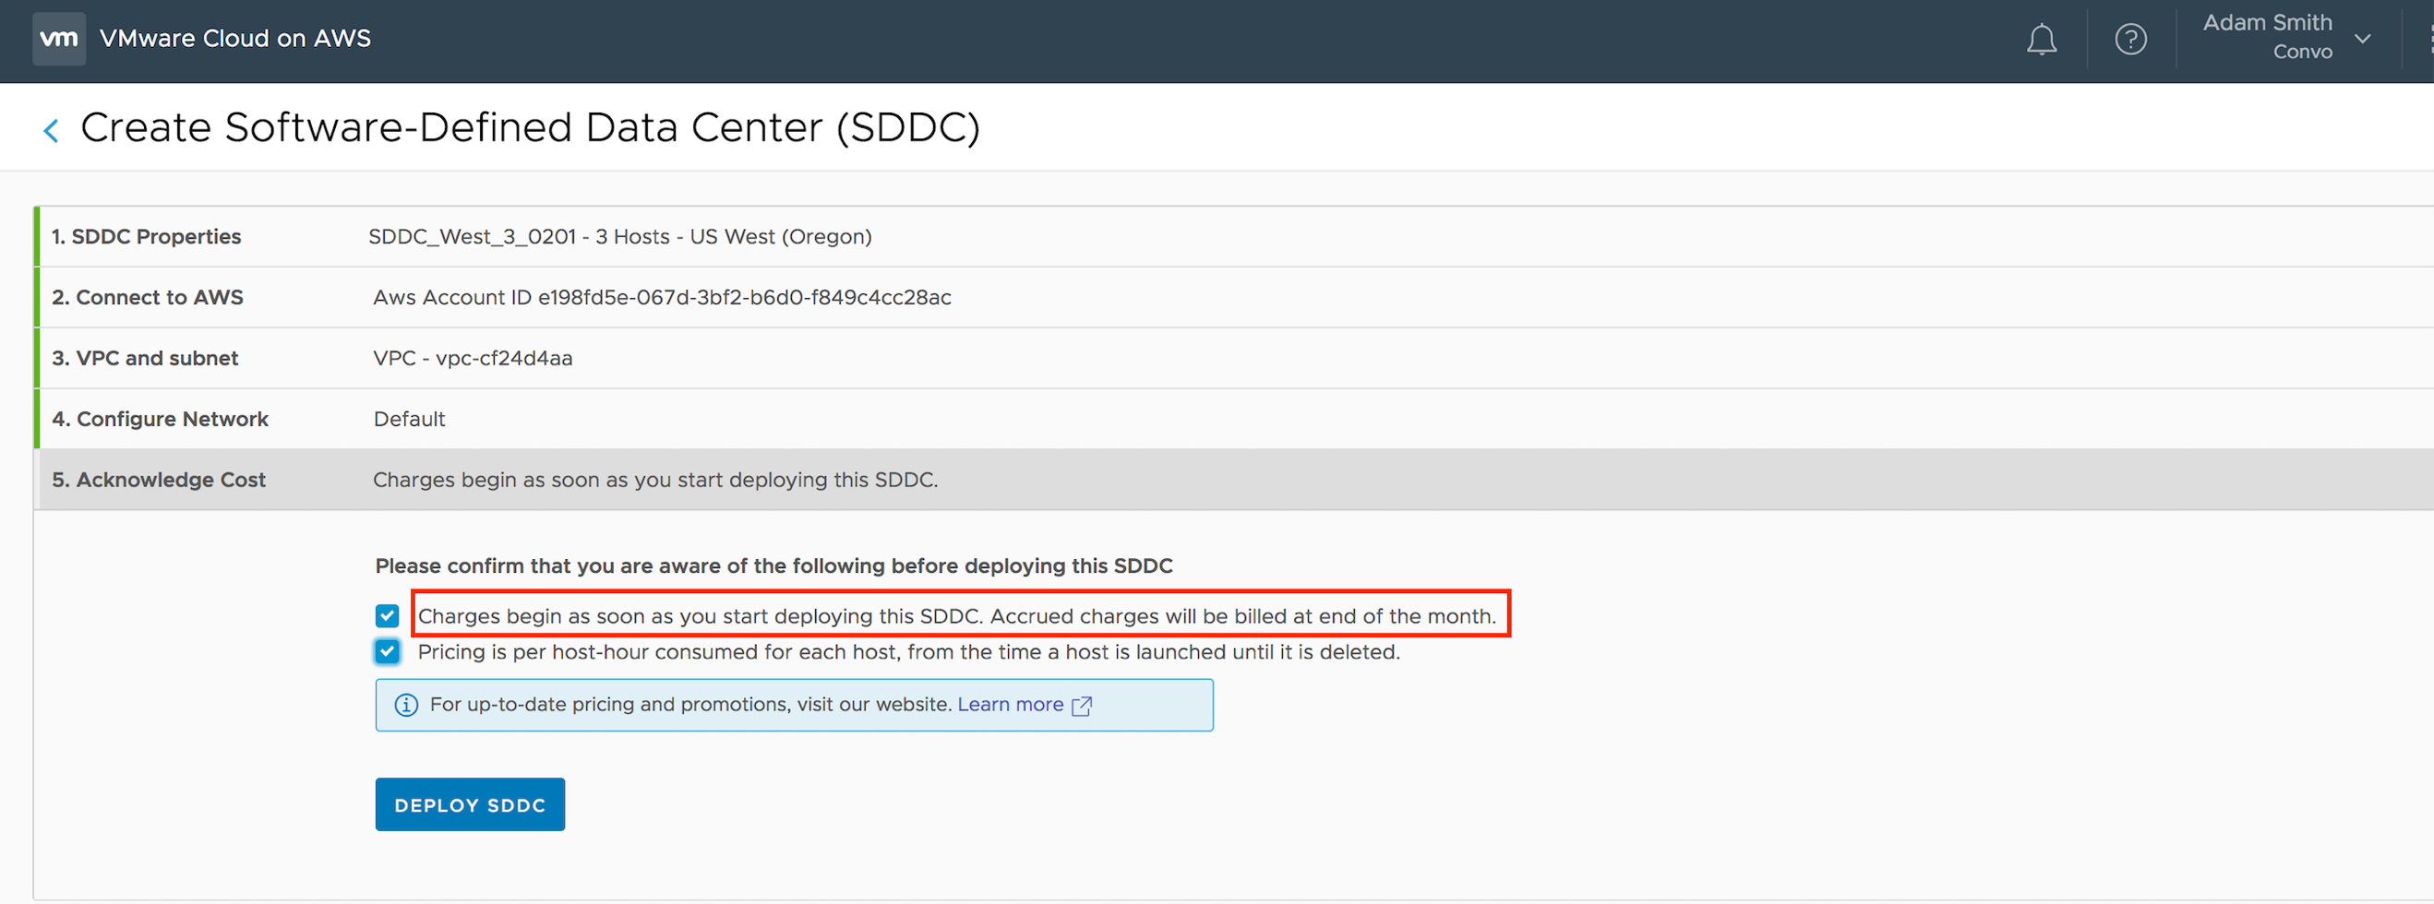
Task: Expand step 1 SDDC Properties
Action: (x=1233, y=236)
